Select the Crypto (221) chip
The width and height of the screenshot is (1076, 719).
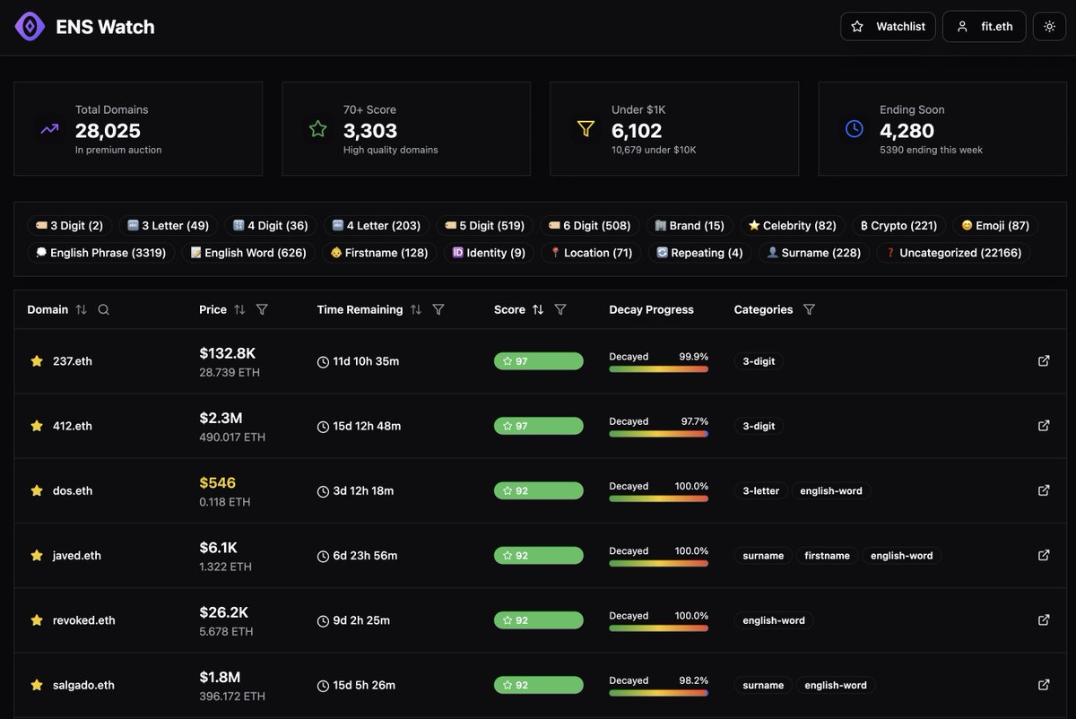click(898, 226)
